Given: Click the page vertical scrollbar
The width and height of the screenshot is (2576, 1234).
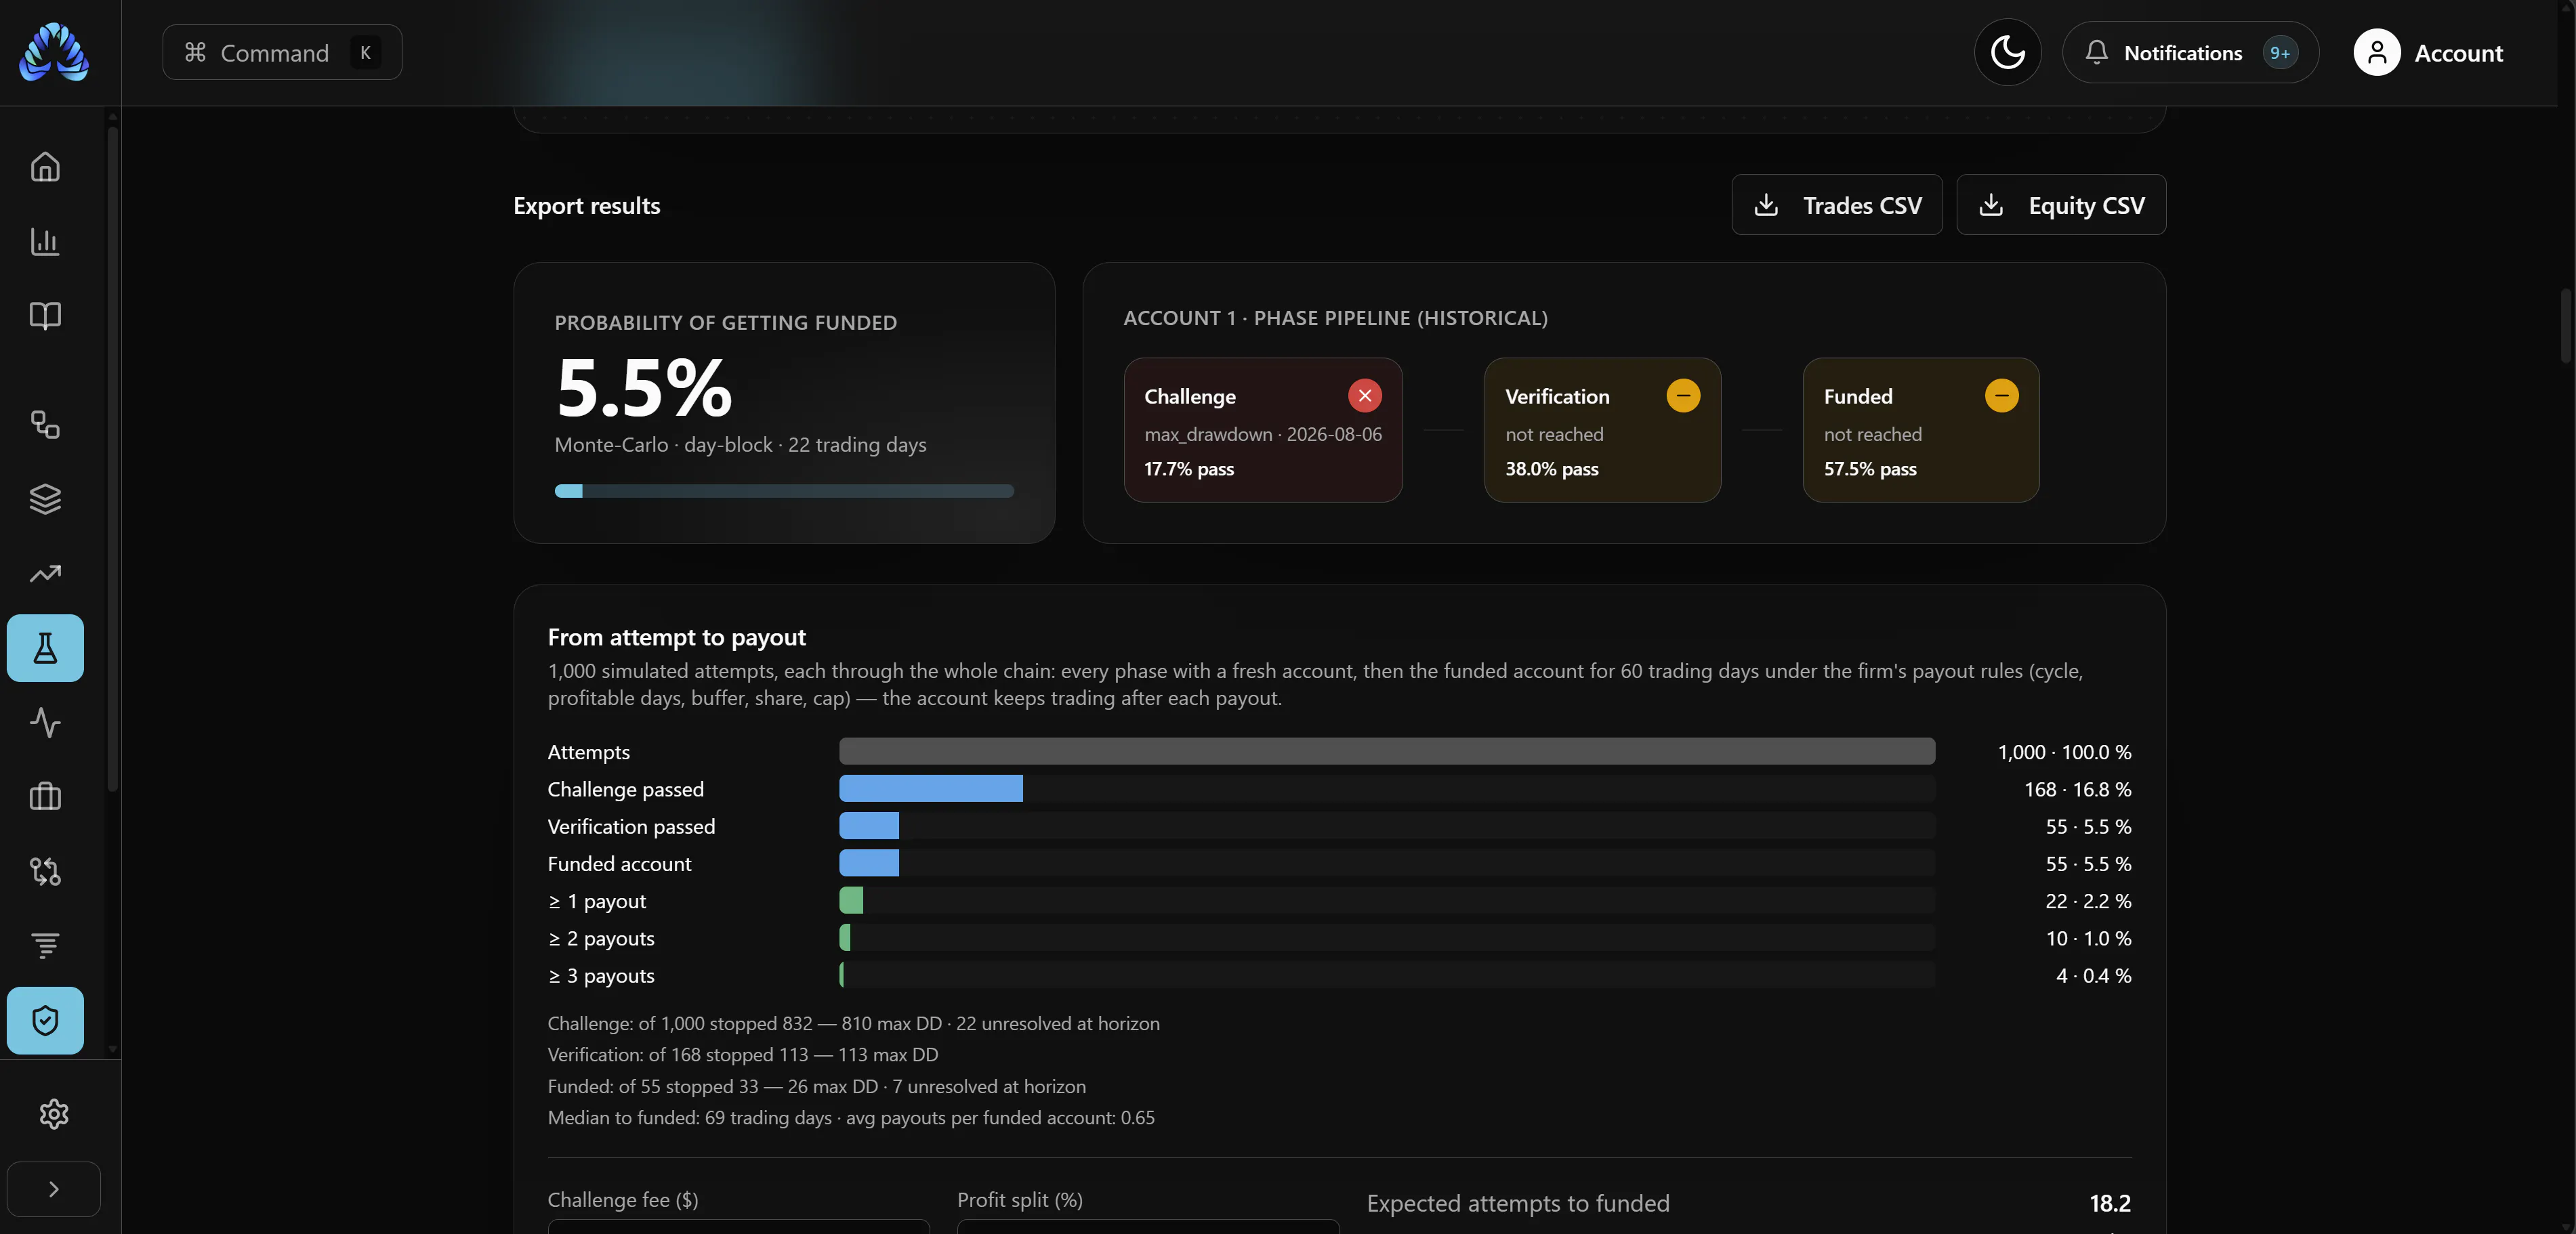Looking at the screenshot, I should tap(2566, 326).
